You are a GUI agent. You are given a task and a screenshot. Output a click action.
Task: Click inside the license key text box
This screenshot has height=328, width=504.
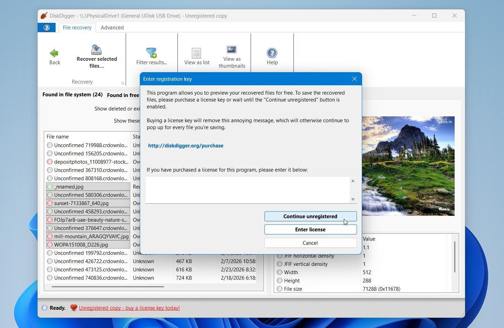(x=248, y=190)
